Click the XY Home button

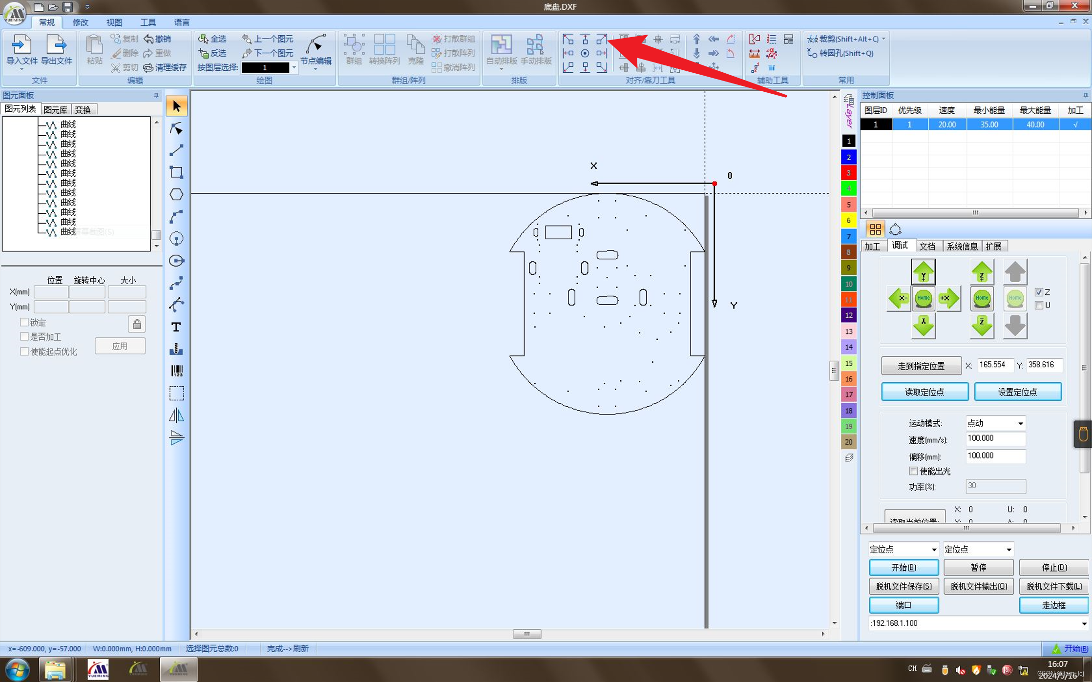click(923, 298)
